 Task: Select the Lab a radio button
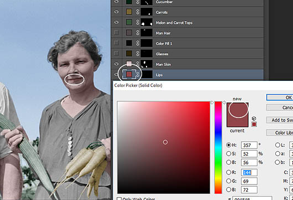277,153
